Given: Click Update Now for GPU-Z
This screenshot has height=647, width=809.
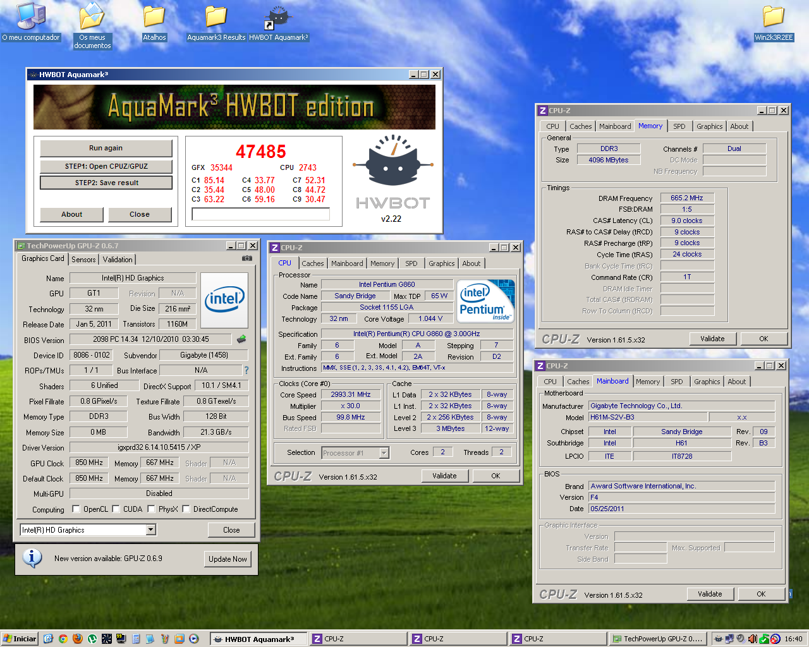Looking at the screenshot, I should (228, 559).
